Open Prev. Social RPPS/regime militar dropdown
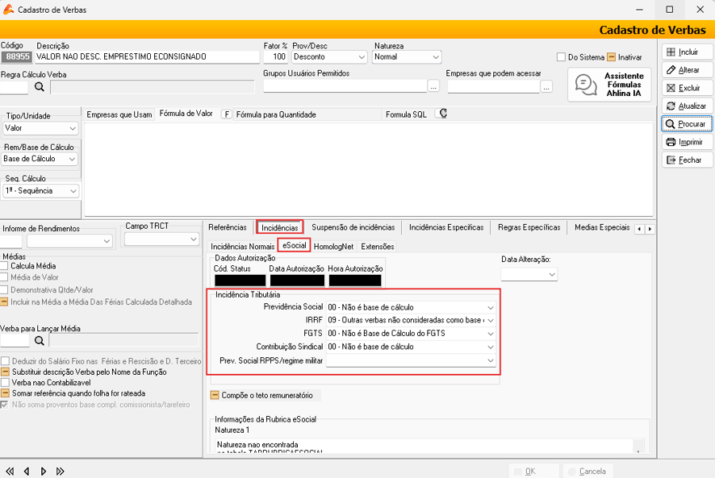 [x=411, y=360]
